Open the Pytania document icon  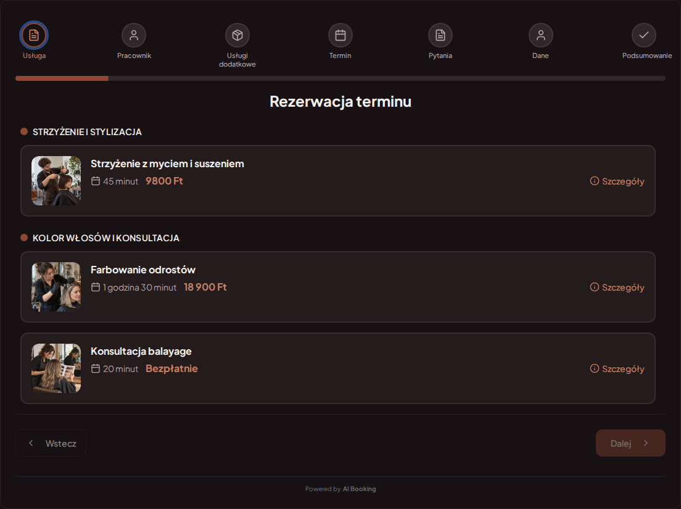click(x=440, y=35)
